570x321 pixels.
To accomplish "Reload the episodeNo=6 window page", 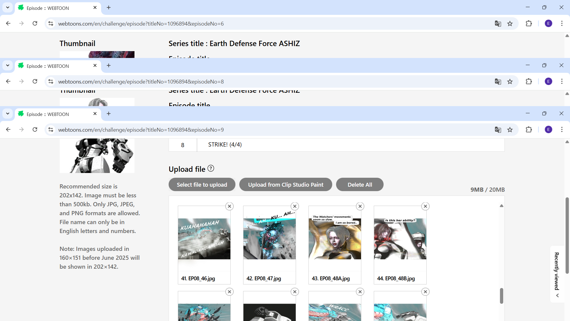I will [x=35, y=23].
